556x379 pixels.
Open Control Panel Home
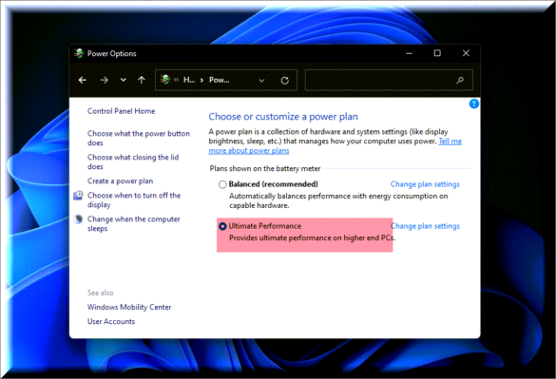[x=122, y=111]
